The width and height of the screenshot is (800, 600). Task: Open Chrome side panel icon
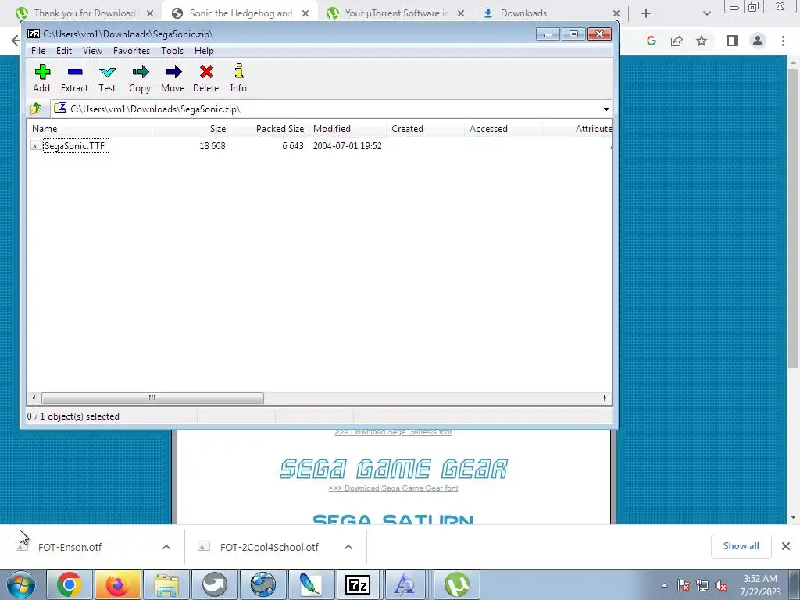tap(733, 41)
